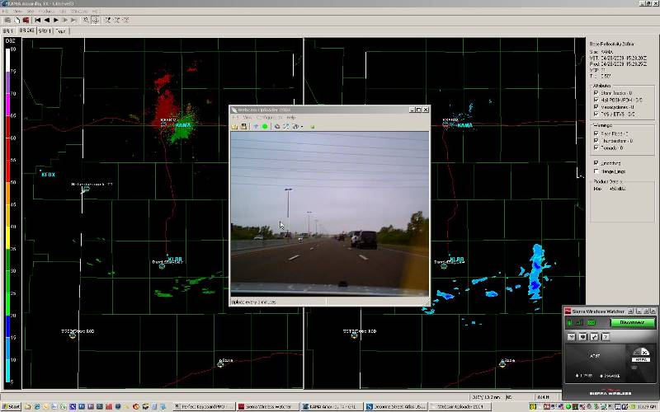Click the green KAMA site label on left map
Image resolution: width=660 pixels, height=412 pixels.
(183, 125)
